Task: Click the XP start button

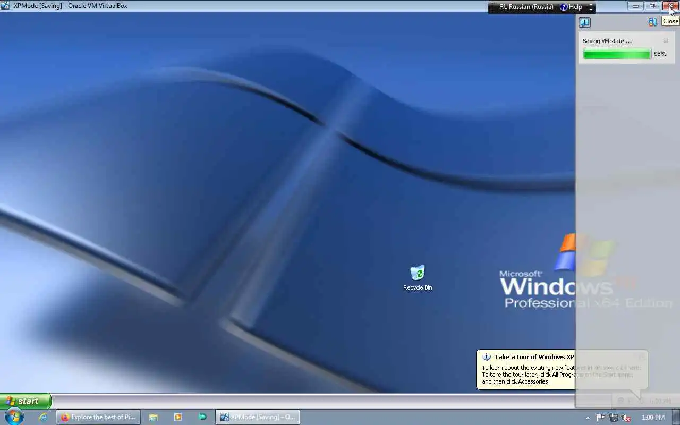Action: (x=25, y=401)
